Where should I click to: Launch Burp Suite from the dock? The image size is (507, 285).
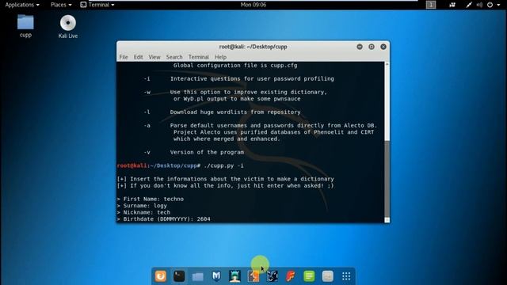[x=253, y=276]
